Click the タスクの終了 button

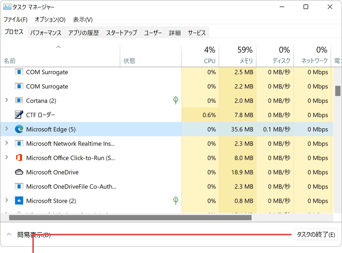316,235
